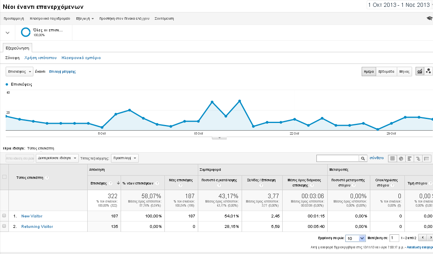The width and height of the screenshot is (433, 254).
Task: Tick the checkbox for New Visitor row
Action: (x=4, y=216)
